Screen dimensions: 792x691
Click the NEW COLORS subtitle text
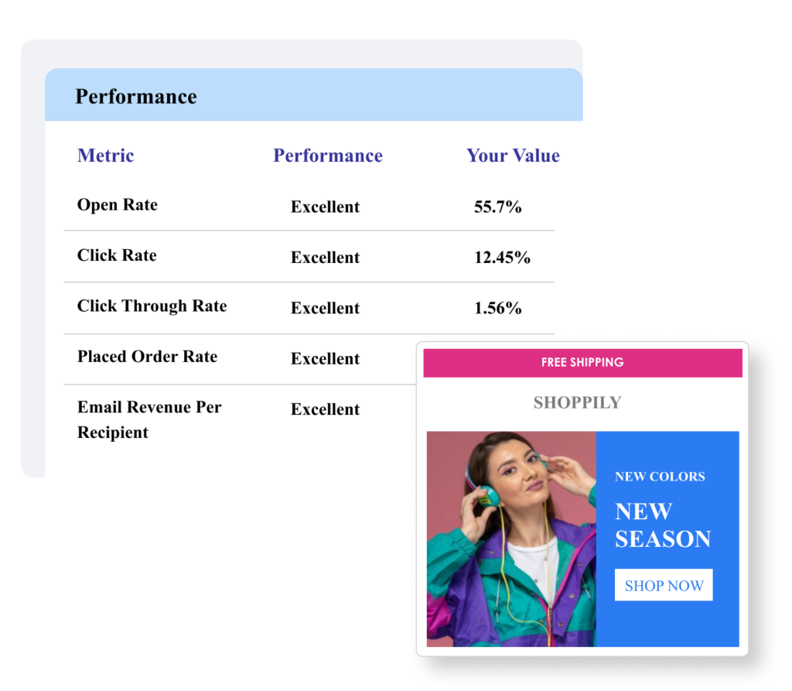(660, 476)
